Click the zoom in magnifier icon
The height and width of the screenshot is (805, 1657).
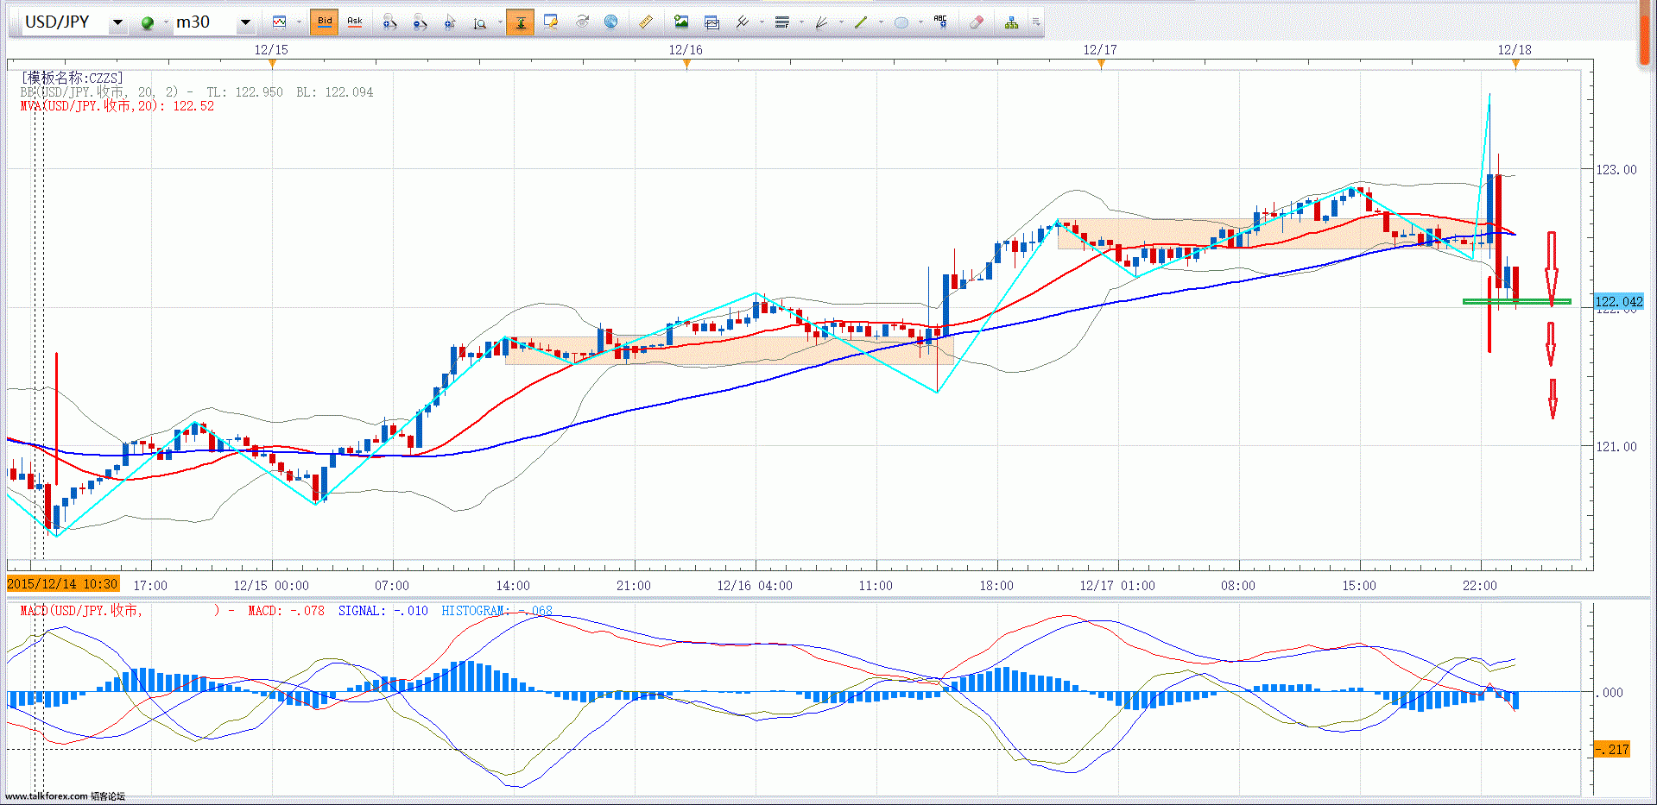point(389,22)
